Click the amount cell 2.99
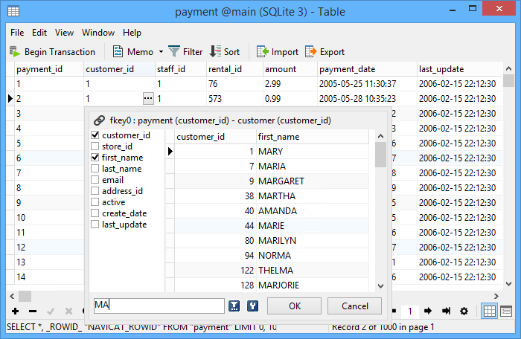 click(x=290, y=84)
